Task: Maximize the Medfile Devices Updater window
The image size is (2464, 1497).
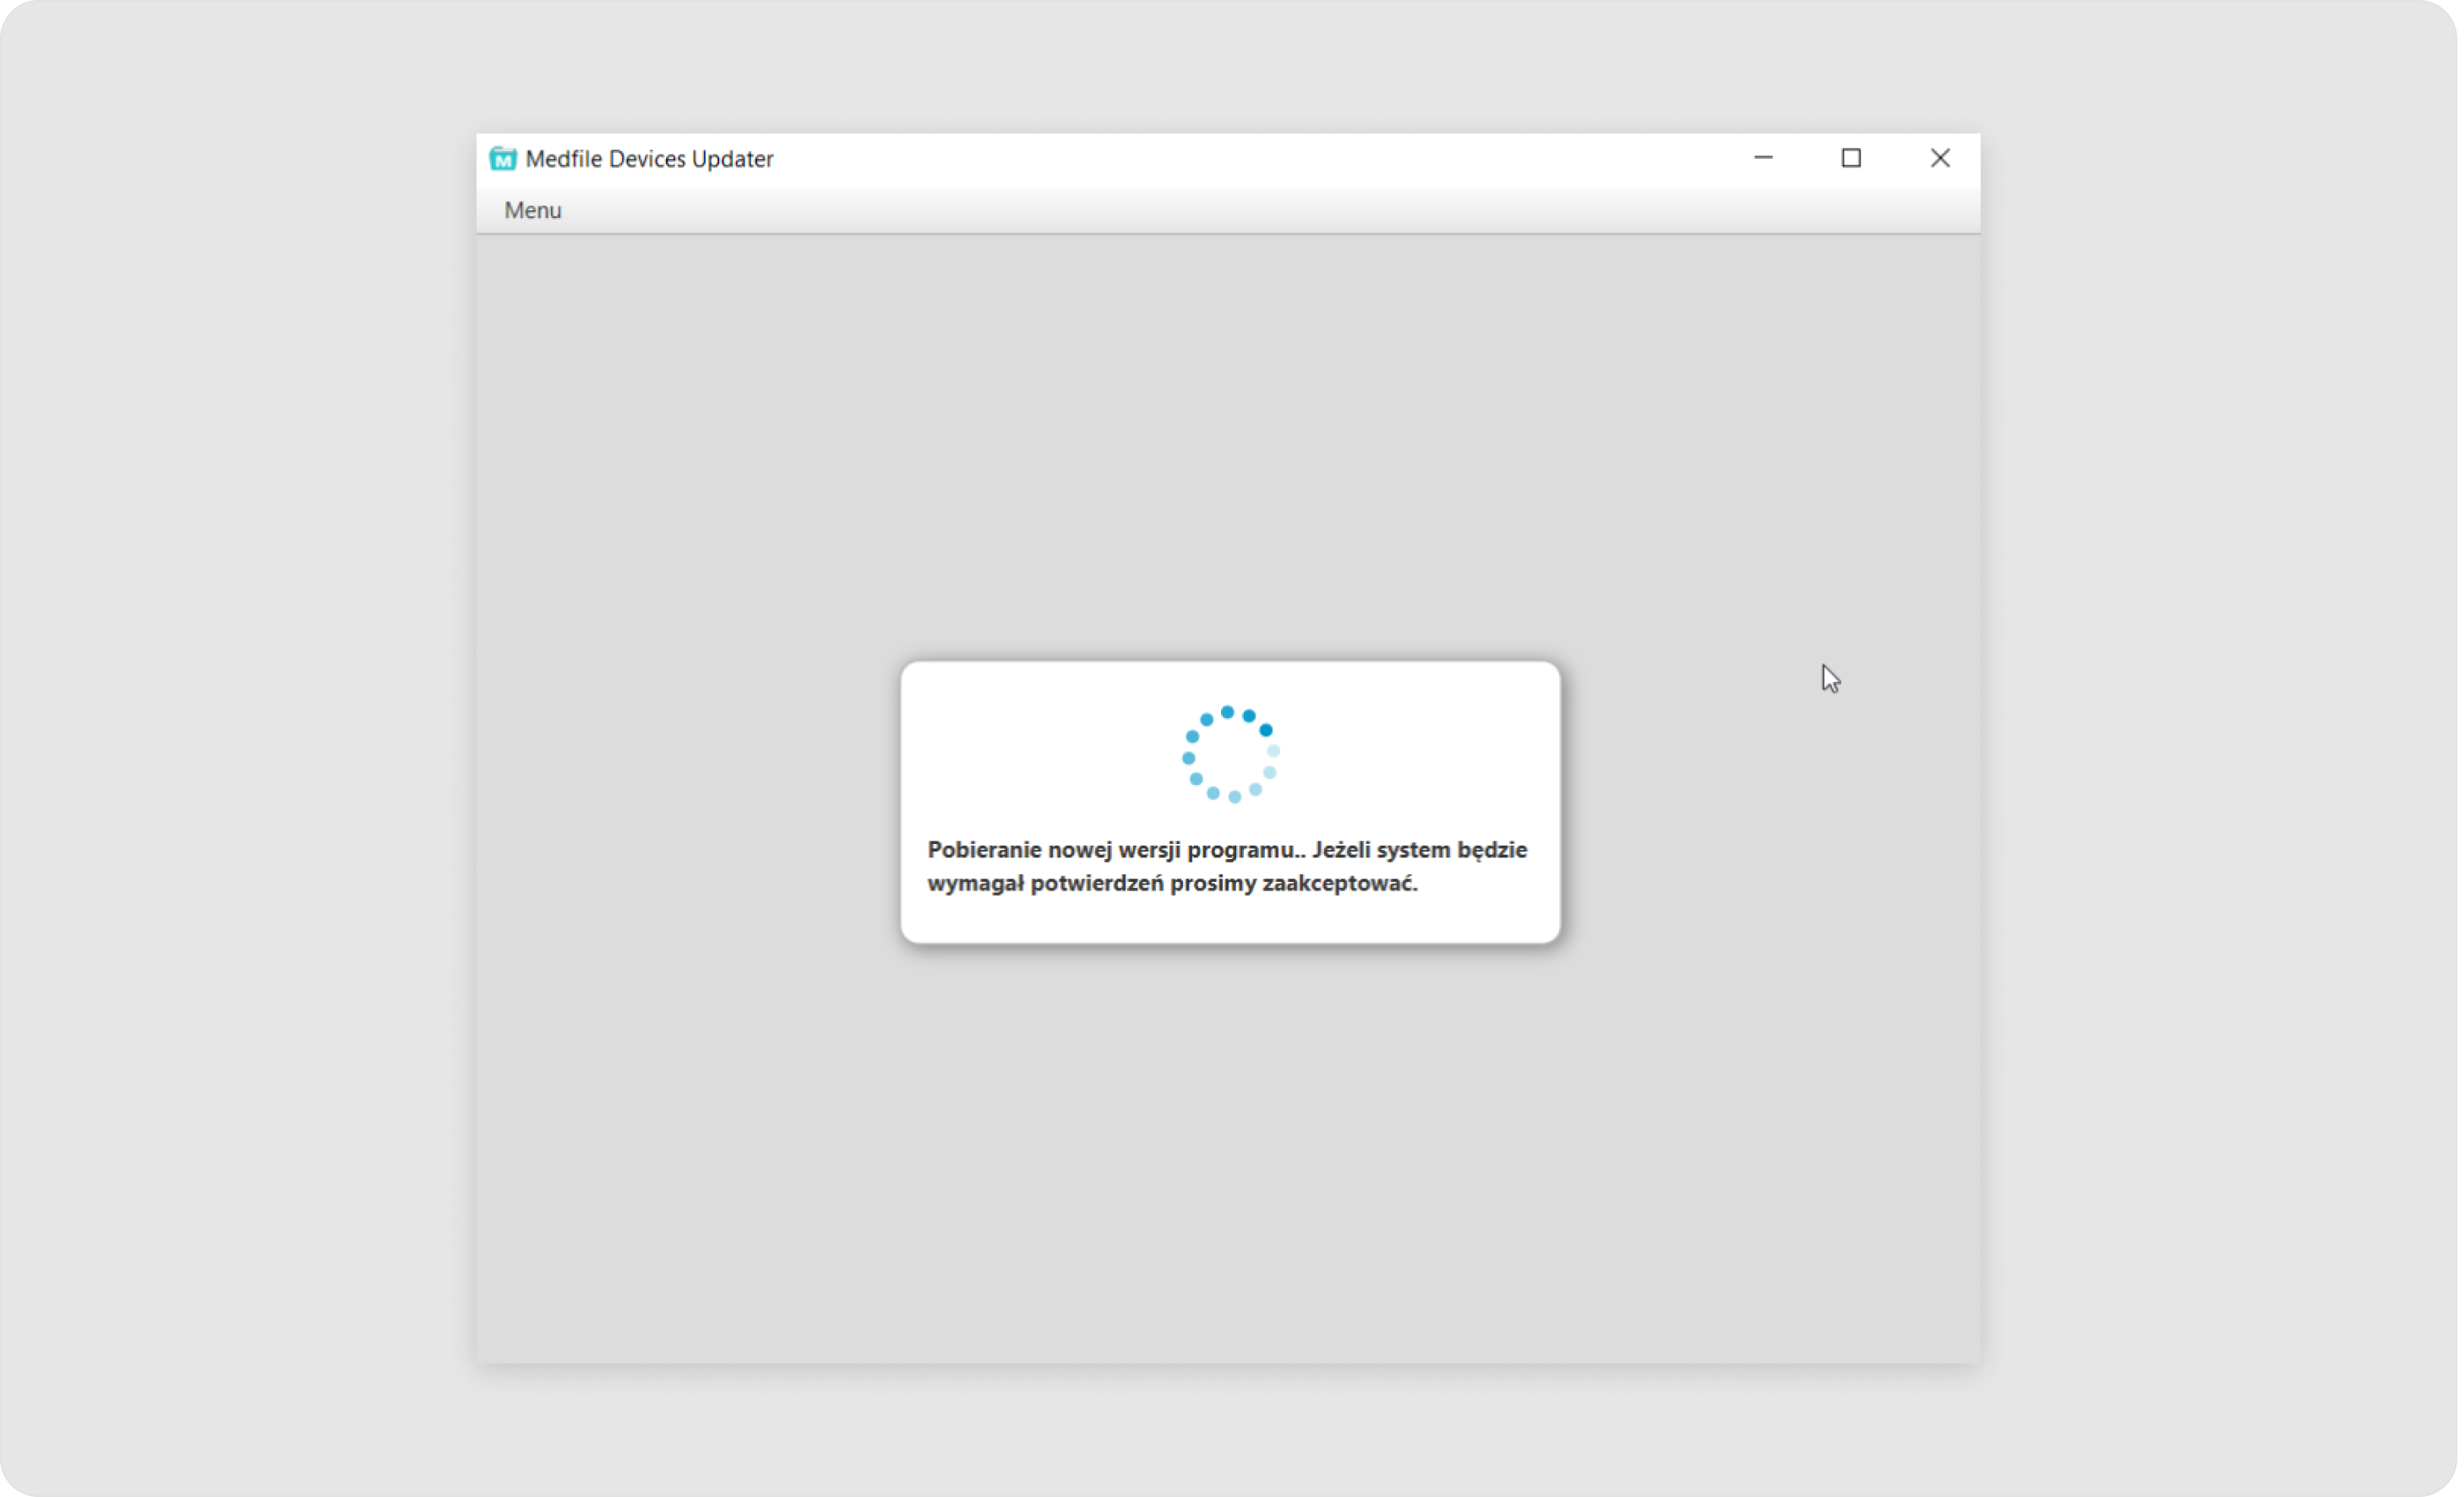Action: (x=1852, y=158)
